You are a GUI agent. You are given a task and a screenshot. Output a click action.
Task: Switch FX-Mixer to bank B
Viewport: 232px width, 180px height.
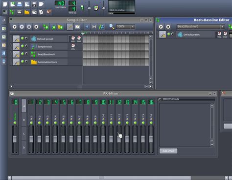click(x=24, y=120)
